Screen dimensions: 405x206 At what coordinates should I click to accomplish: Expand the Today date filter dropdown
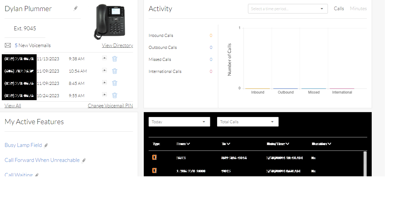[179, 122]
